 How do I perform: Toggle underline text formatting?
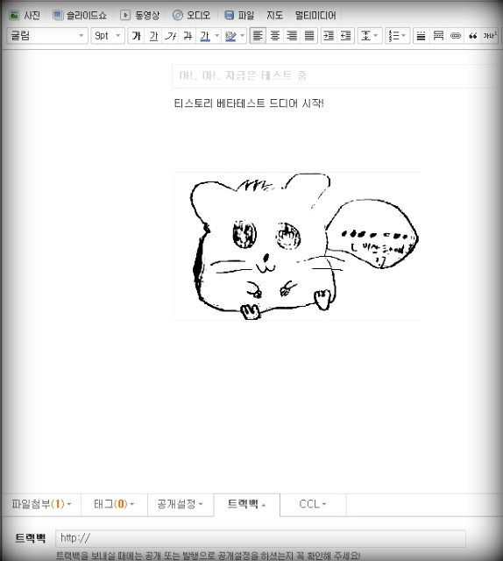[153, 36]
